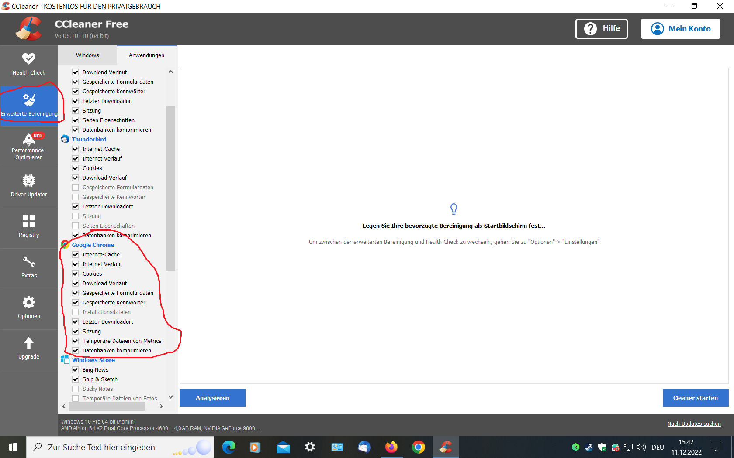
Task: Open the notification center icon
Action: click(716, 447)
